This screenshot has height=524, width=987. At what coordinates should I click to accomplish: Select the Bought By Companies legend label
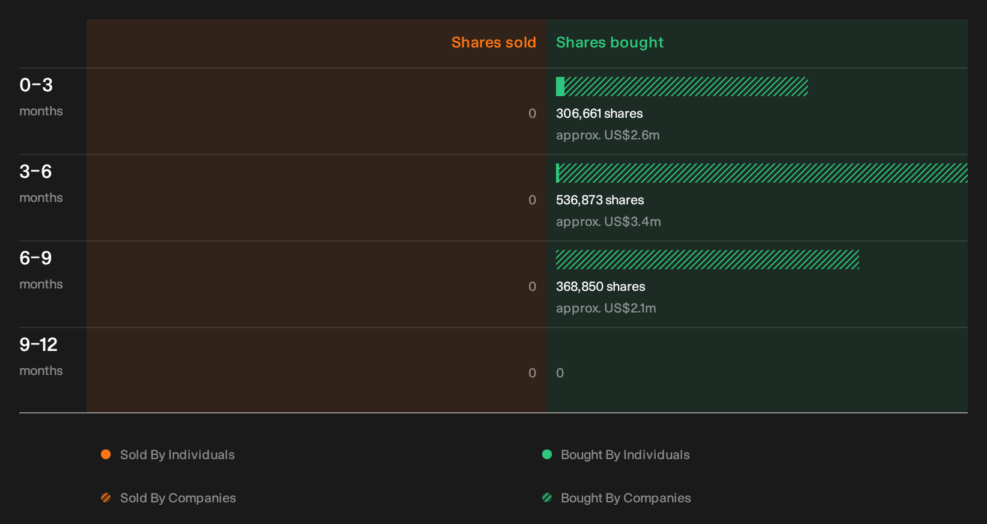point(626,498)
